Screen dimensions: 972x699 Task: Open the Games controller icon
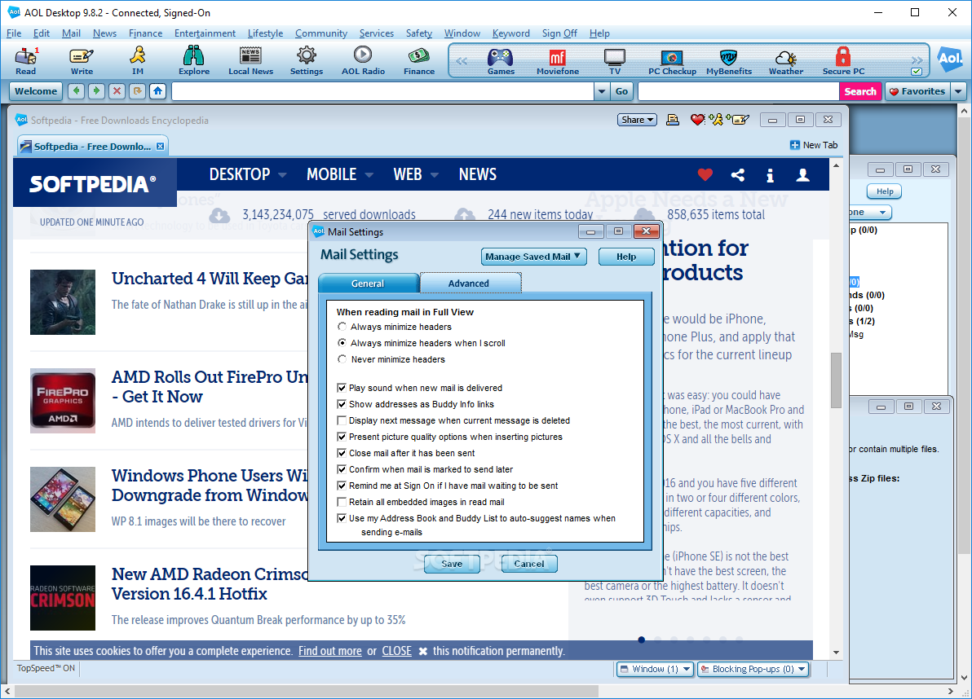click(x=501, y=61)
